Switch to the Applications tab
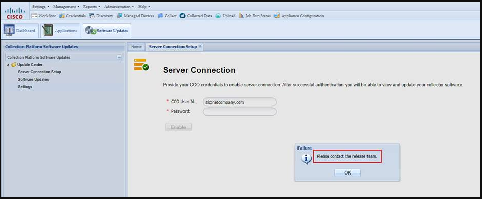The width and height of the screenshot is (482, 199). pos(60,31)
